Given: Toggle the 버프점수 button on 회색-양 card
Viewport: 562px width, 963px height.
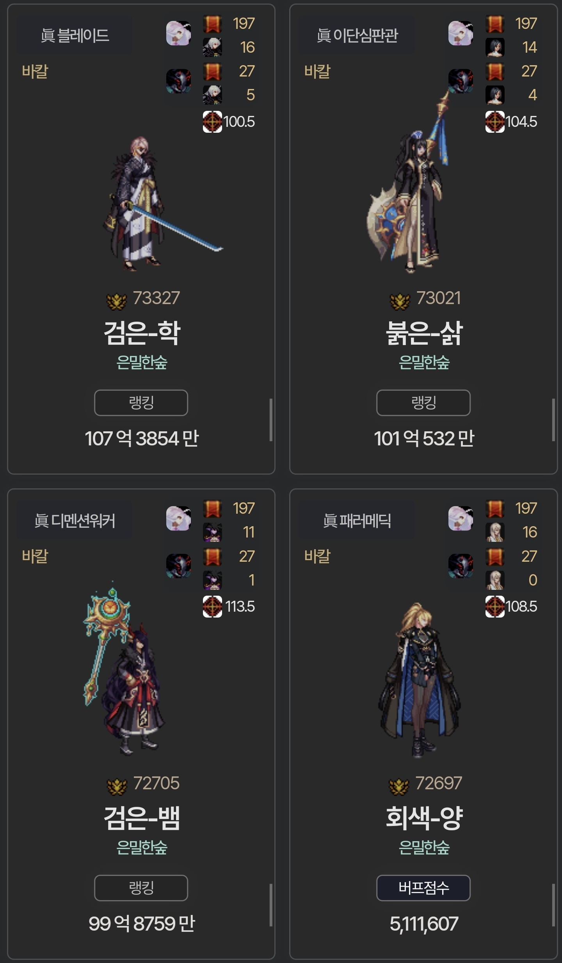Looking at the screenshot, I should (x=423, y=888).
